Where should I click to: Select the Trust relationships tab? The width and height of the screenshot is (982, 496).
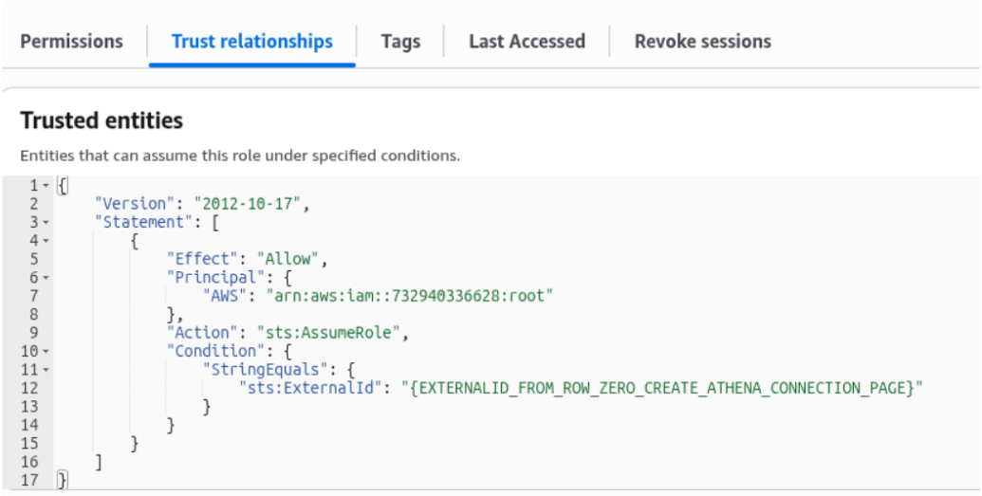(252, 42)
